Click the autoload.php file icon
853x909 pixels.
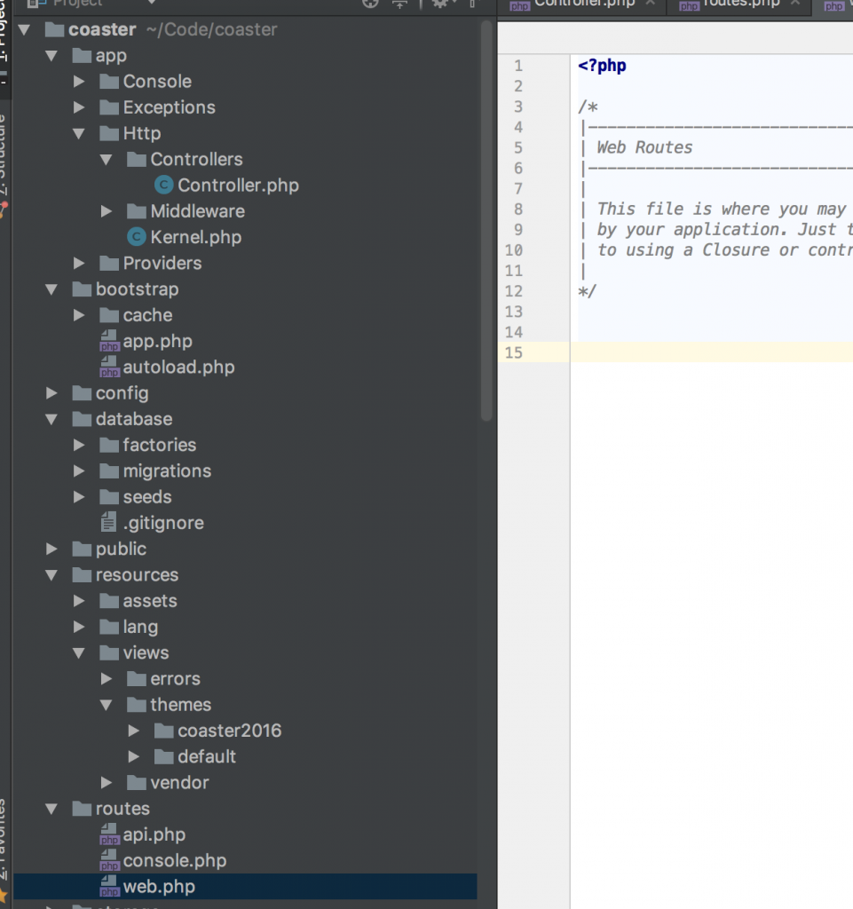pyautogui.click(x=109, y=368)
